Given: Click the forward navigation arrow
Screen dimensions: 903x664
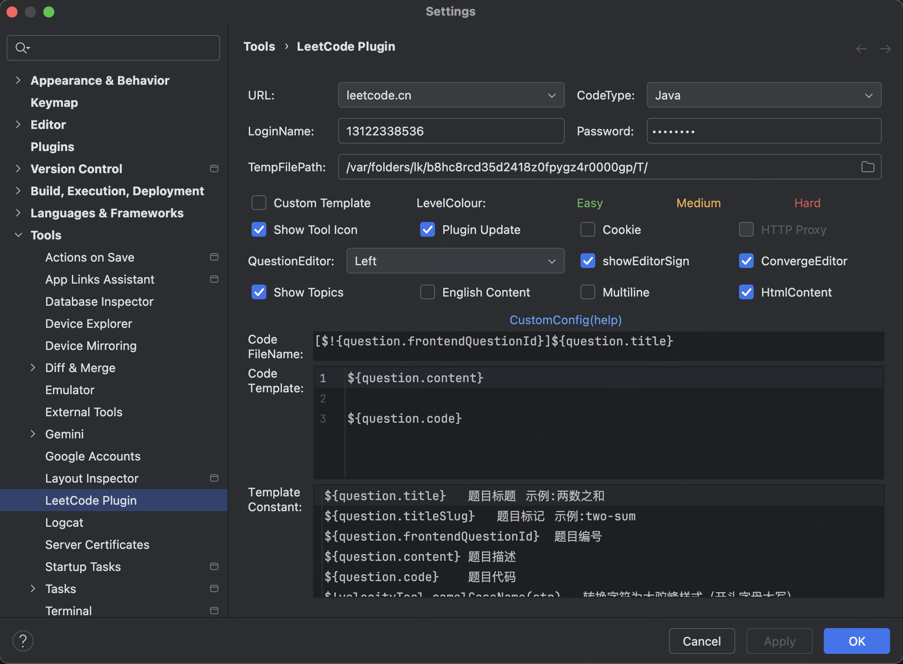Looking at the screenshot, I should coord(885,49).
